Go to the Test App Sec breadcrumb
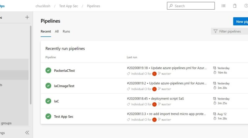 pos(69,6)
